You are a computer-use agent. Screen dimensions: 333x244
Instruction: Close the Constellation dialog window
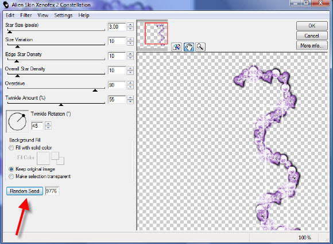click(x=320, y=3)
